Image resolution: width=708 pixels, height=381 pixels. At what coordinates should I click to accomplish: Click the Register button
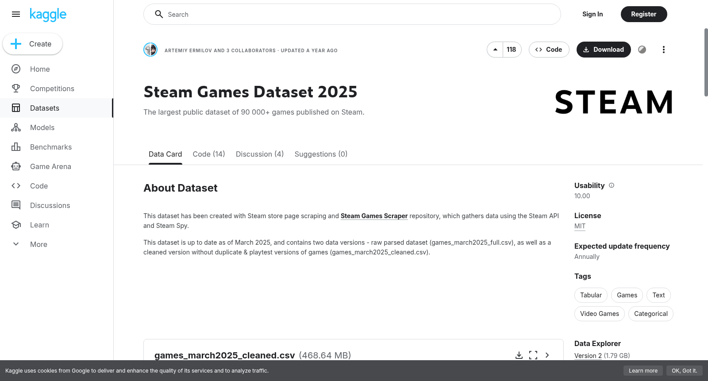coord(644,14)
